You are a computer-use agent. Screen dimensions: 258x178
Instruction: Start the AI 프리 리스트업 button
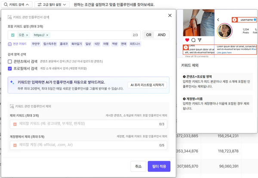pos(147,85)
